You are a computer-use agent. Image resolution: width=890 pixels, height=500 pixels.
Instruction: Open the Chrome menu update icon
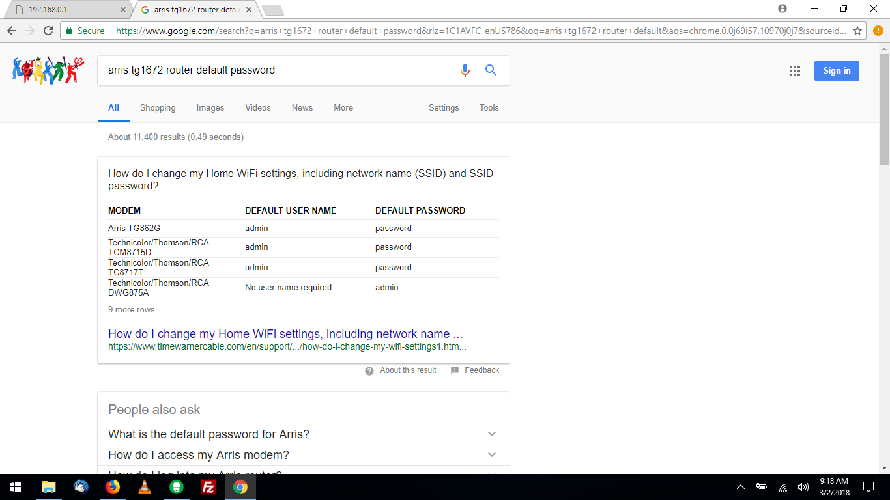[877, 31]
